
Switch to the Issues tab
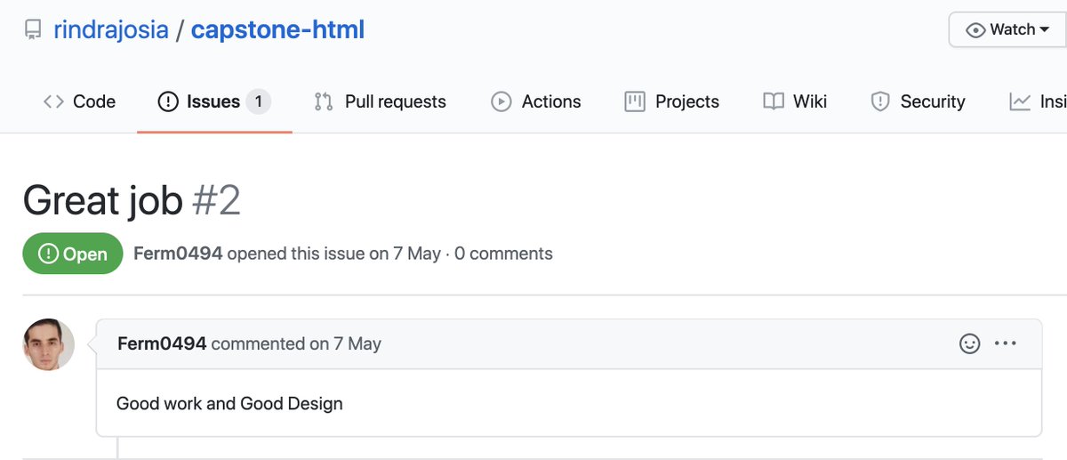tap(214, 101)
